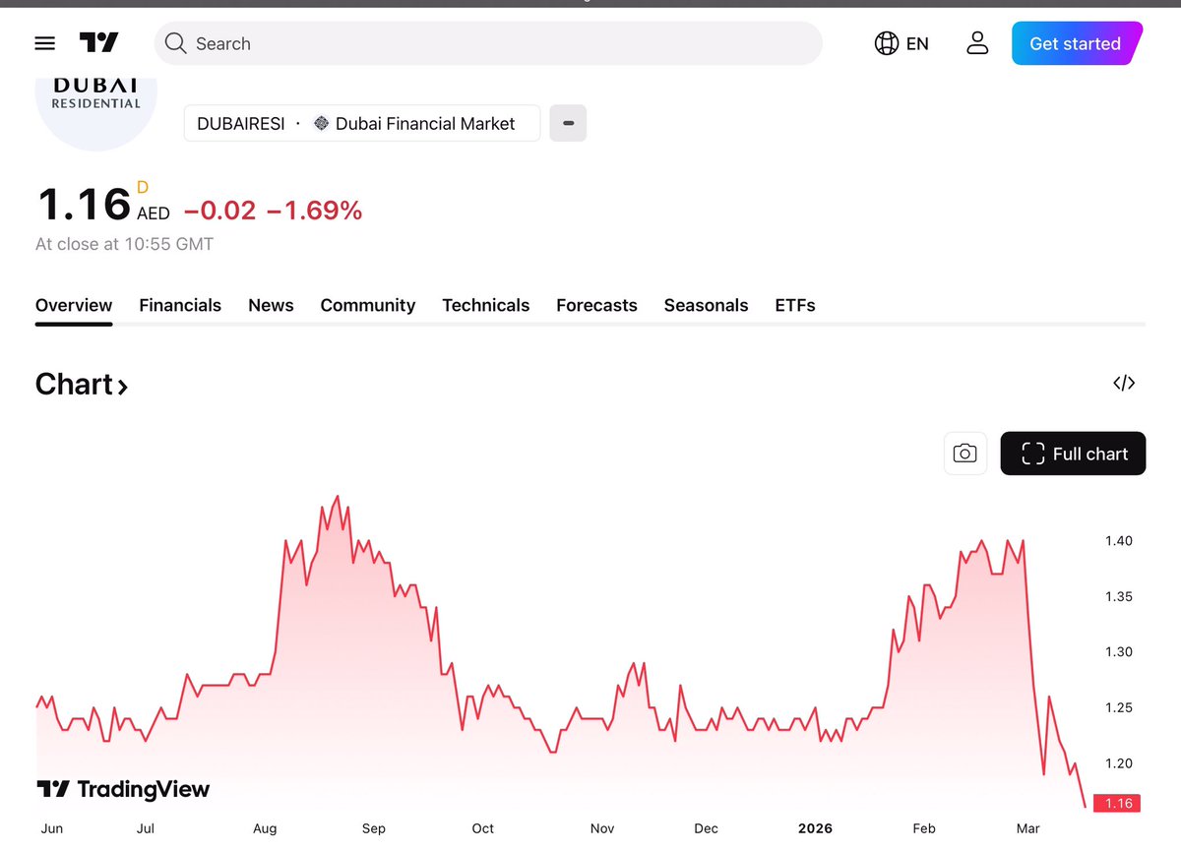Click At close at 10:55 GMT text

coord(124,244)
